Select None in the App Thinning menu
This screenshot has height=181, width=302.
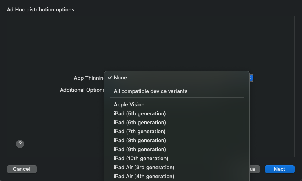tap(120, 77)
